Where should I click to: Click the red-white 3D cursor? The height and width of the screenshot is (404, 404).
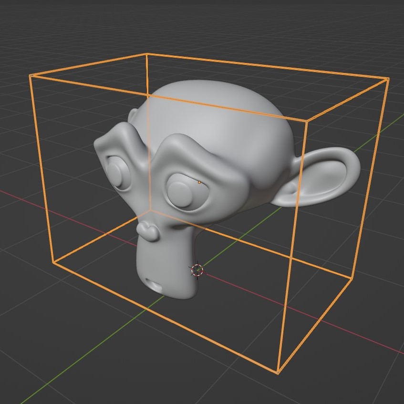(197, 270)
